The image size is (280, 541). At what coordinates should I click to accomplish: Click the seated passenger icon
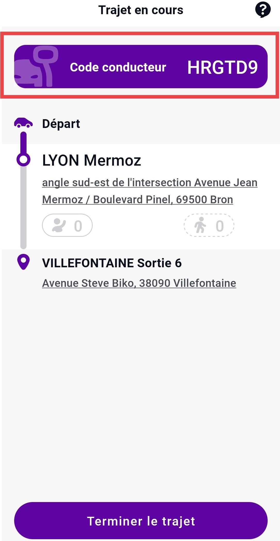pos(59,225)
